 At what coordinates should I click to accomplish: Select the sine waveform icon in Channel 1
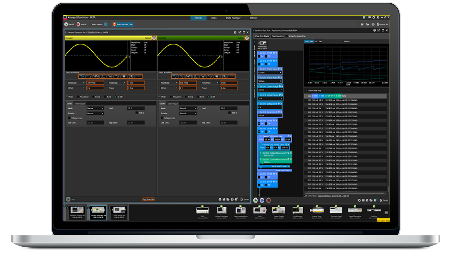82,76
